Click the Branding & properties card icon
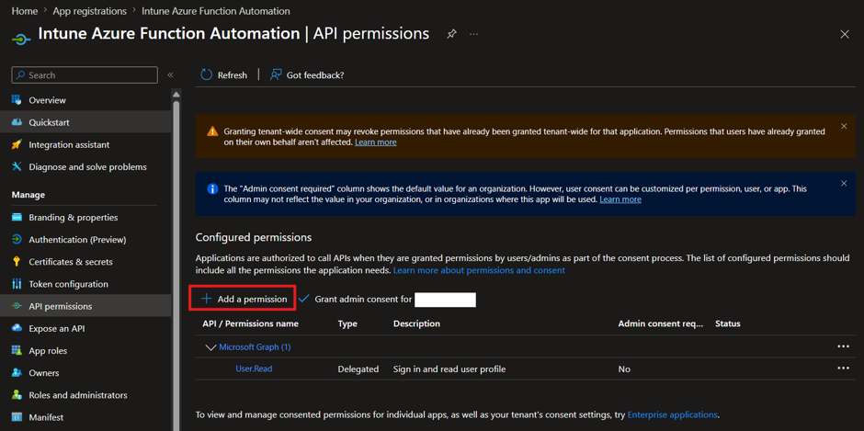 (x=17, y=217)
